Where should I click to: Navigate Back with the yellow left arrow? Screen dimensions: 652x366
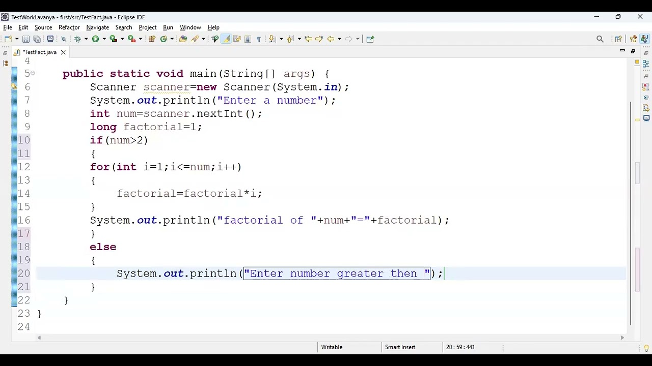tap(331, 39)
